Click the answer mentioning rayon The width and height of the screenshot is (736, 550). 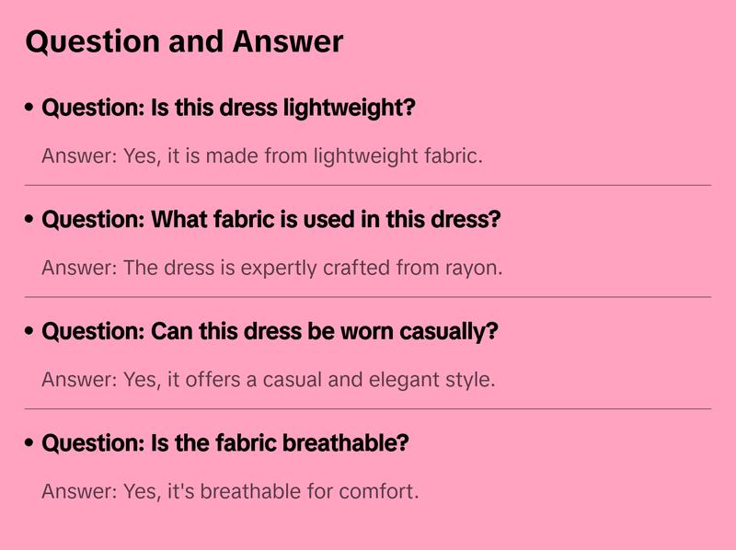(x=272, y=268)
